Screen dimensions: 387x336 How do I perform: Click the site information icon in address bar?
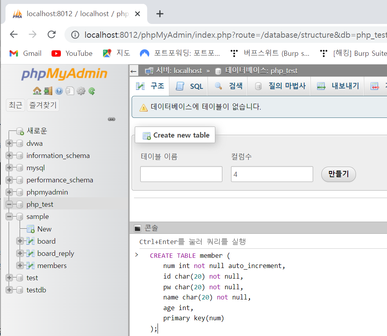click(x=75, y=35)
